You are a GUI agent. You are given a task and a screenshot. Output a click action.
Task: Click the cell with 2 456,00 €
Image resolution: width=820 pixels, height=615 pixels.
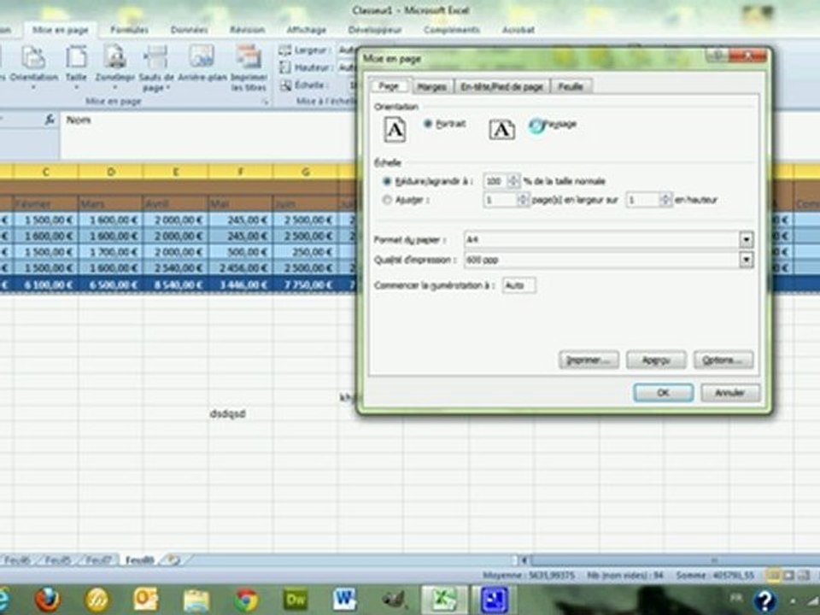(240, 267)
